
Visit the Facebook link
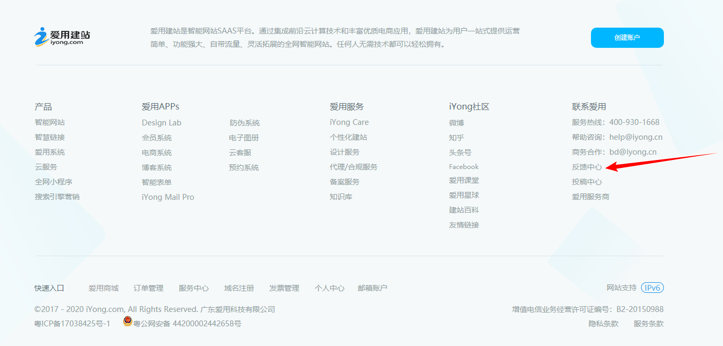464,167
